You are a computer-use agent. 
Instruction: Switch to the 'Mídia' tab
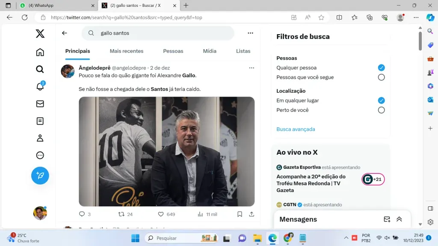click(210, 51)
